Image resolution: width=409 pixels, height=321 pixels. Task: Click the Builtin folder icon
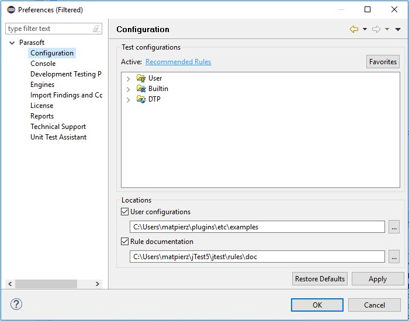pos(141,89)
